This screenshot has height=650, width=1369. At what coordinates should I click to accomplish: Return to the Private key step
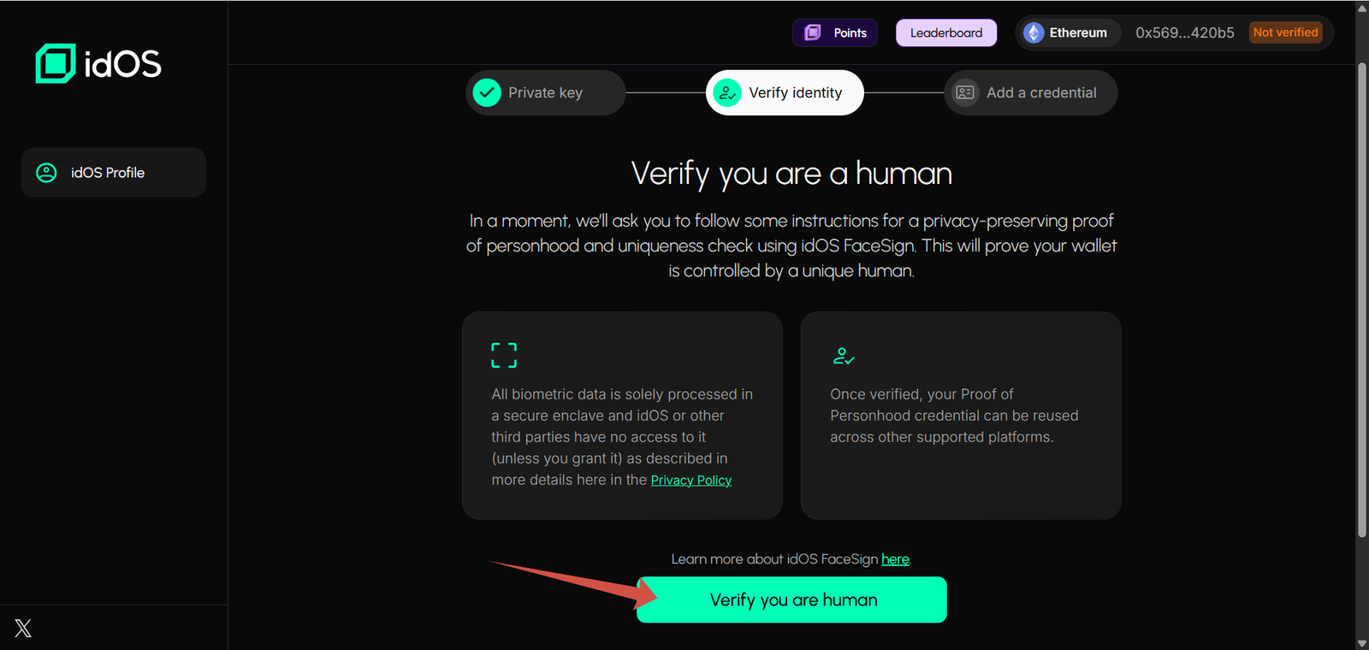545,92
